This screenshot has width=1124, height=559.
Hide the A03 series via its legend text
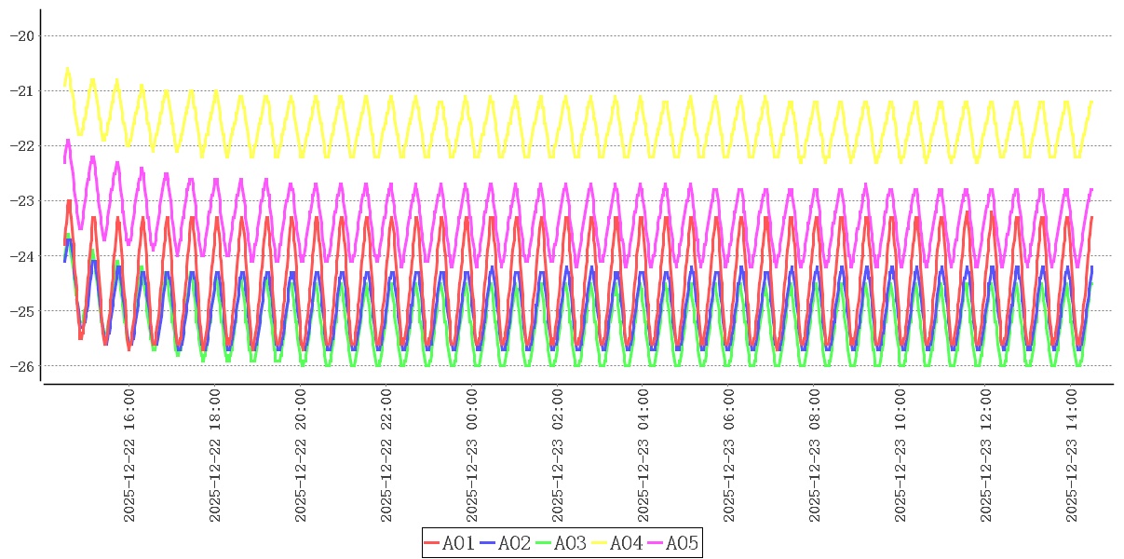click(x=570, y=543)
